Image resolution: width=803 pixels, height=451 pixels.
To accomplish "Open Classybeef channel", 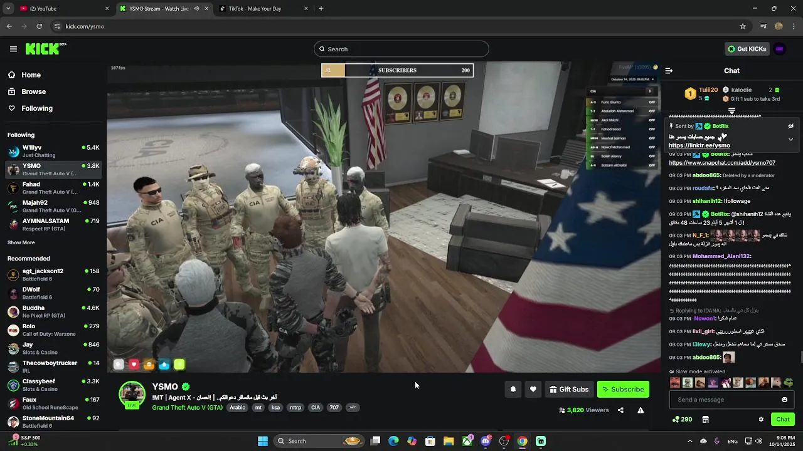I will pyautogui.click(x=53, y=385).
